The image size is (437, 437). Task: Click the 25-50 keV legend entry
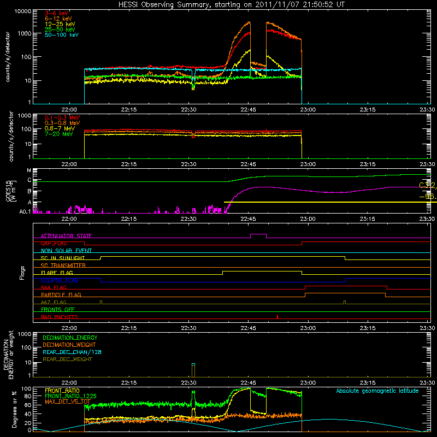coord(60,29)
